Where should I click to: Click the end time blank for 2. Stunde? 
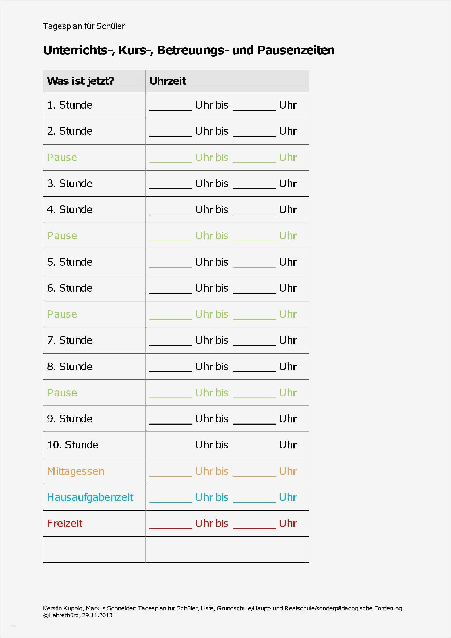pyautogui.click(x=254, y=133)
